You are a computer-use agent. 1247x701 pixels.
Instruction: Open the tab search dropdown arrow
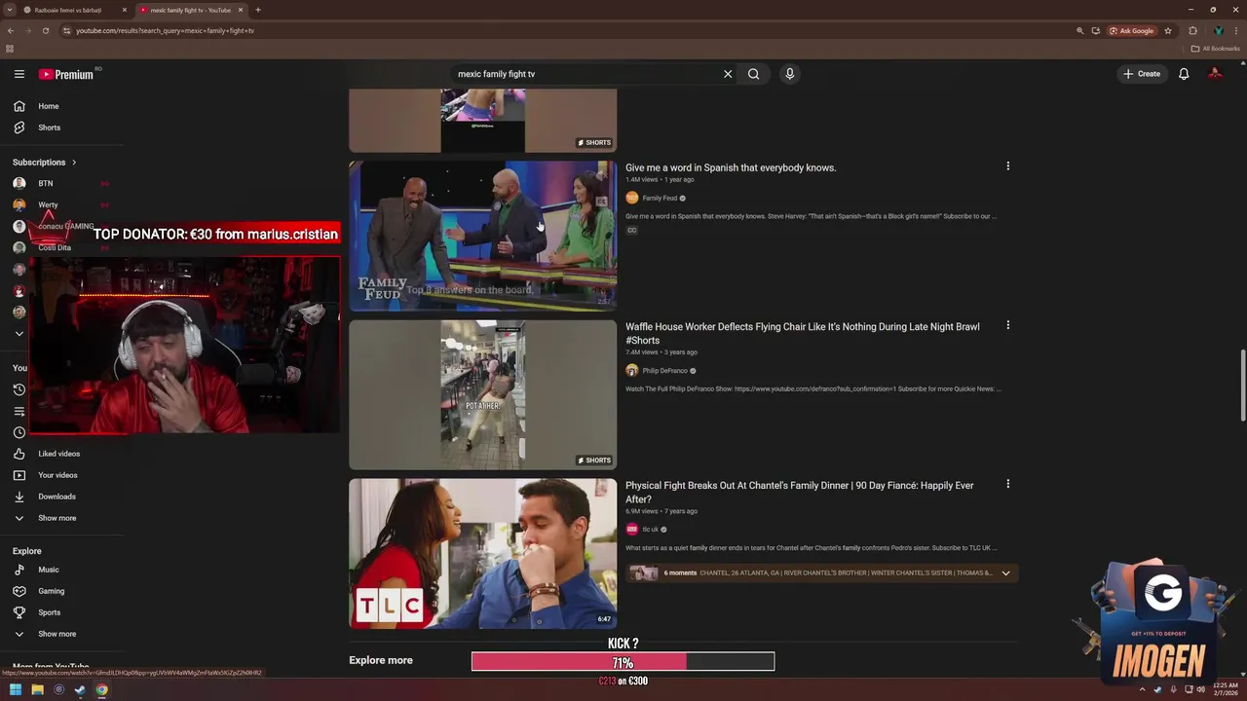click(x=9, y=10)
